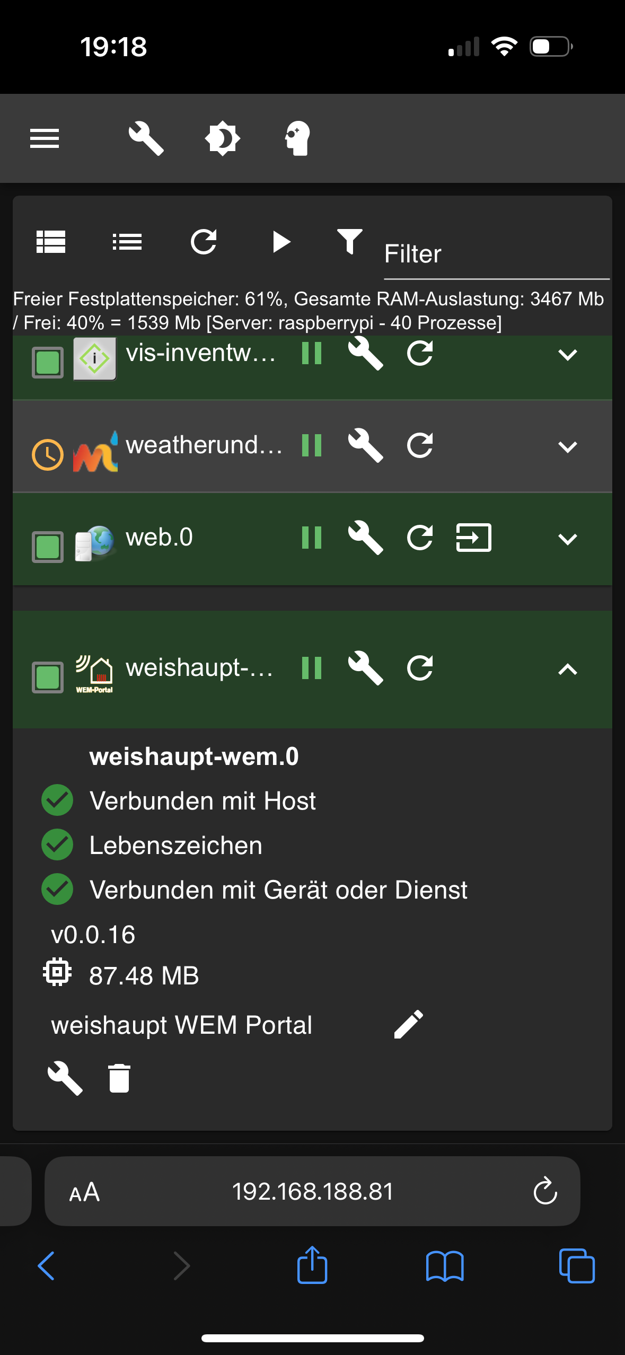
Task: Pause the weatherunderground instance
Action: (312, 445)
